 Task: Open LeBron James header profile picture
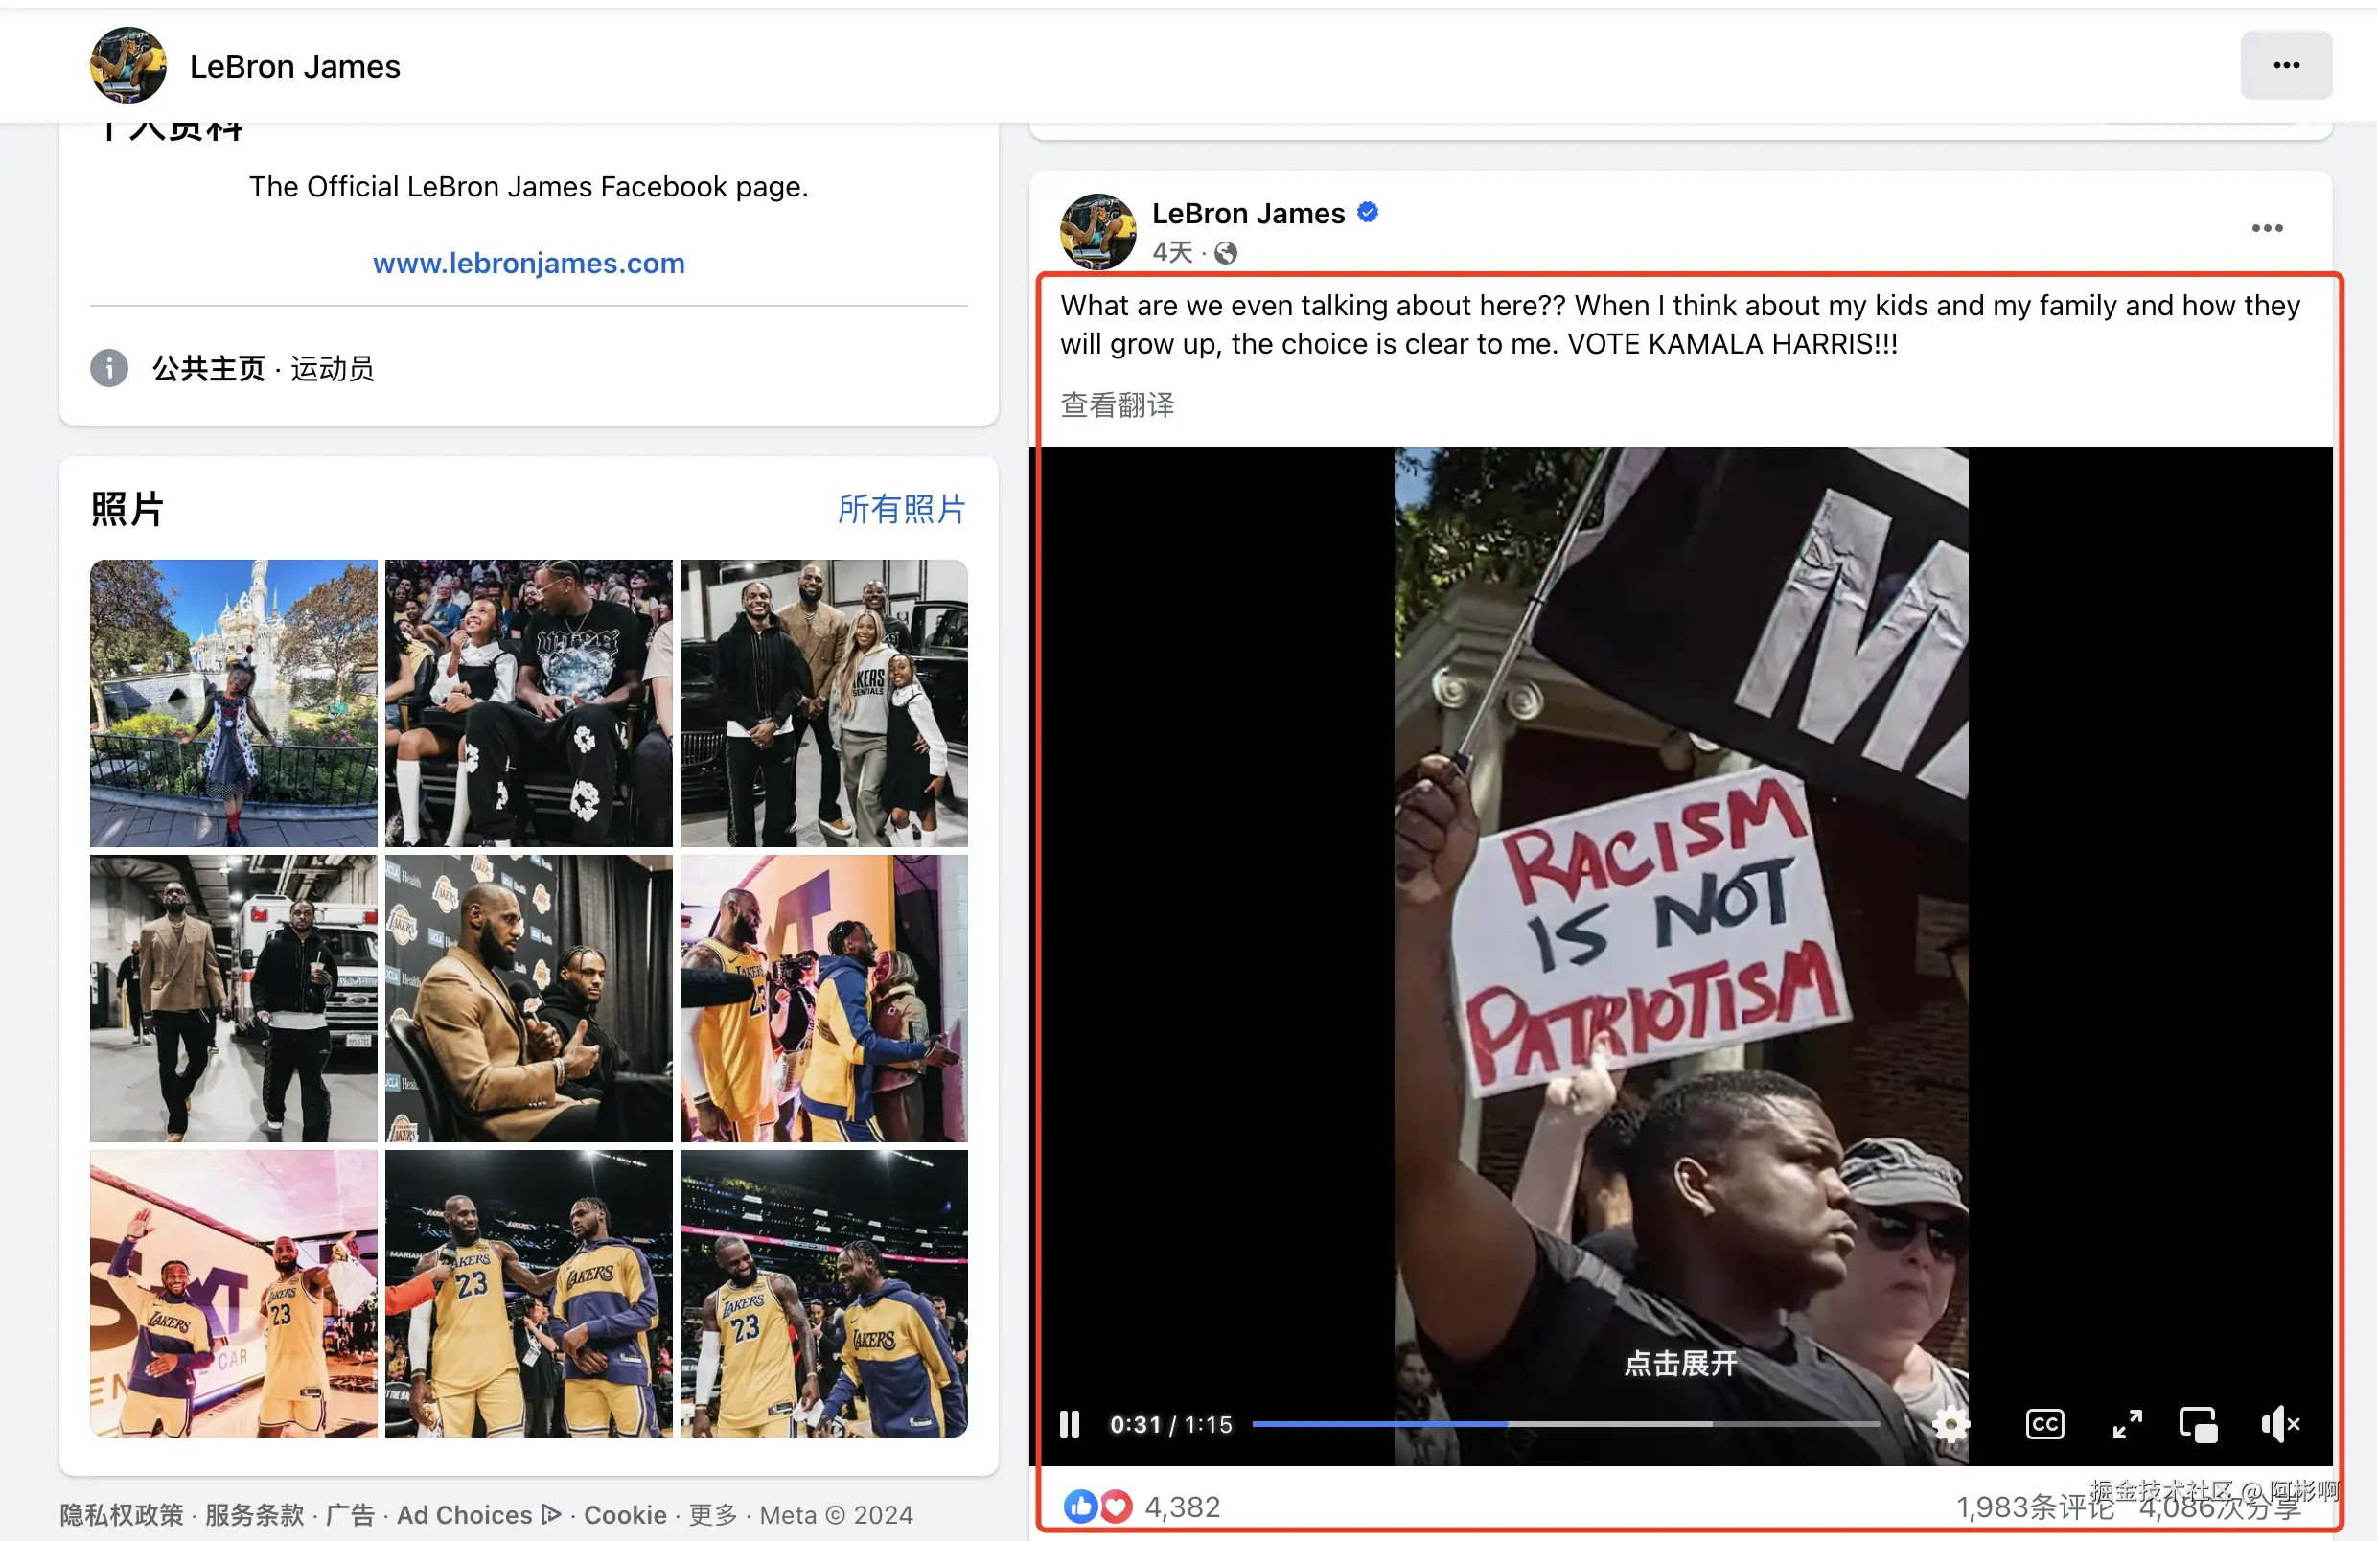[x=127, y=66]
